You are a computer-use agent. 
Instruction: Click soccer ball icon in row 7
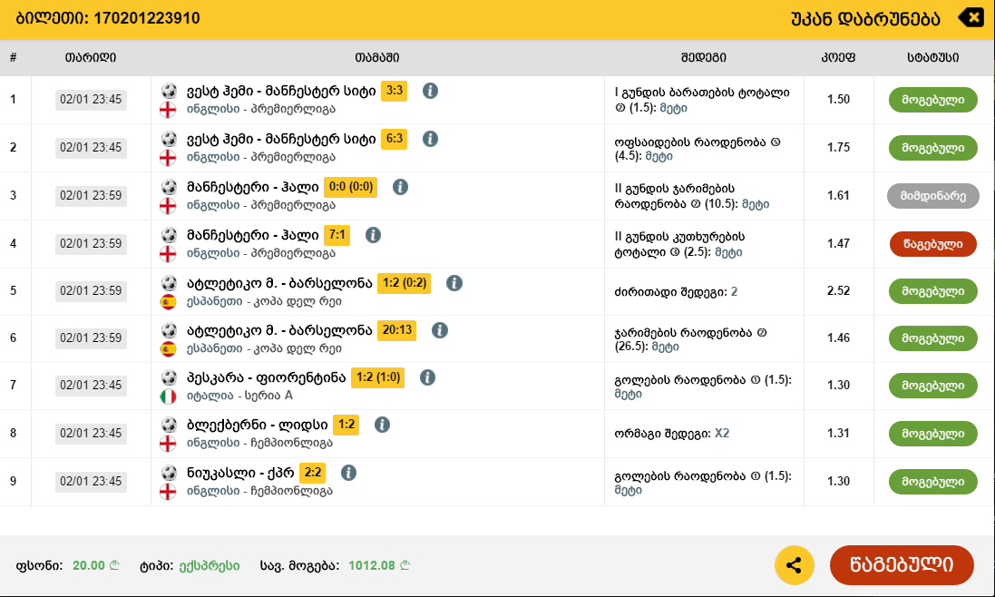coord(169,377)
